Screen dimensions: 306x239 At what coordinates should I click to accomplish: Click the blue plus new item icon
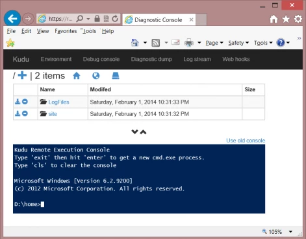(22, 76)
